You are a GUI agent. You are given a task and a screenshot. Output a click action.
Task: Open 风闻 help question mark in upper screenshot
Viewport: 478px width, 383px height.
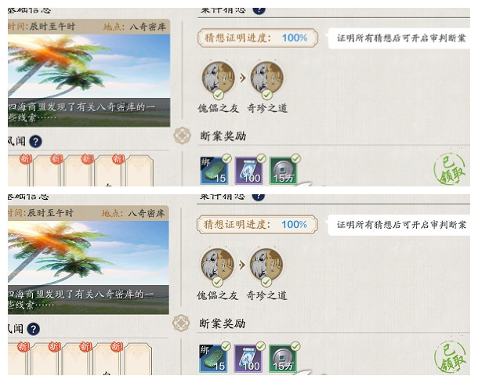[35, 142]
